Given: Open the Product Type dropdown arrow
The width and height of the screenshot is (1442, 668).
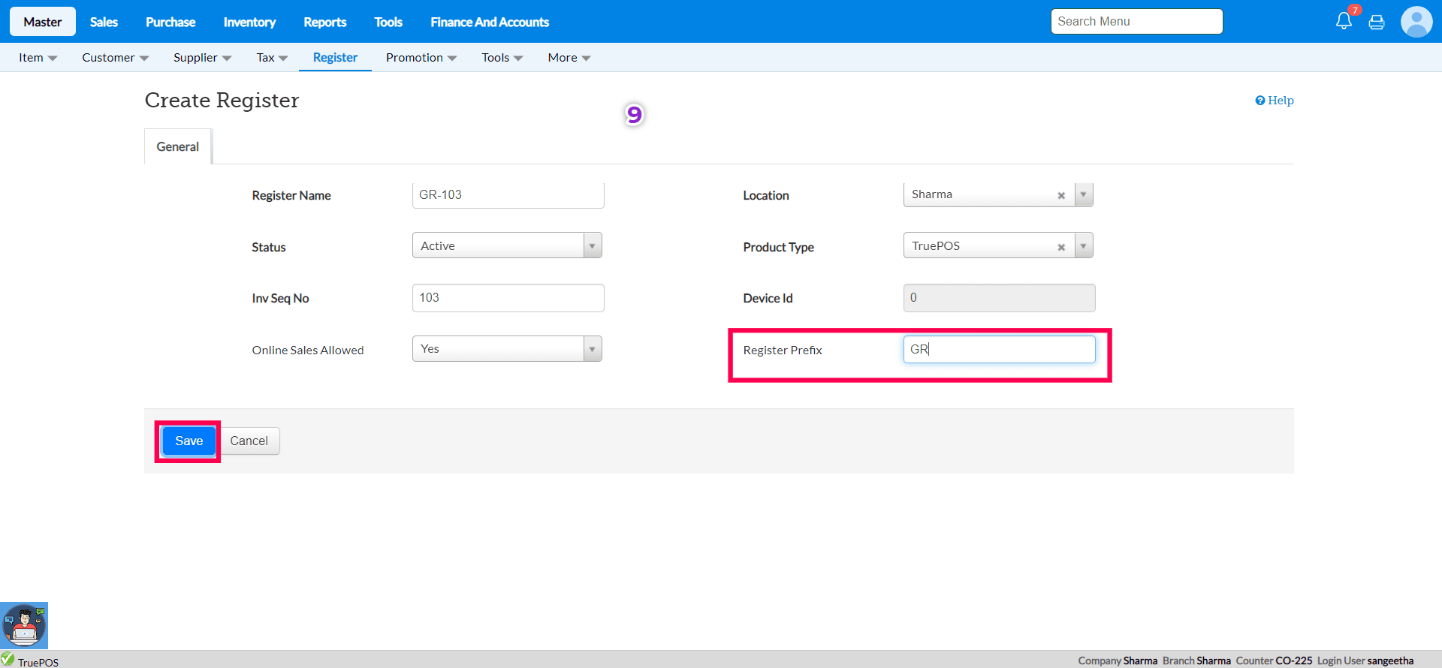Looking at the screenshot, I should pyautogui.click(x=1083, y=246).
